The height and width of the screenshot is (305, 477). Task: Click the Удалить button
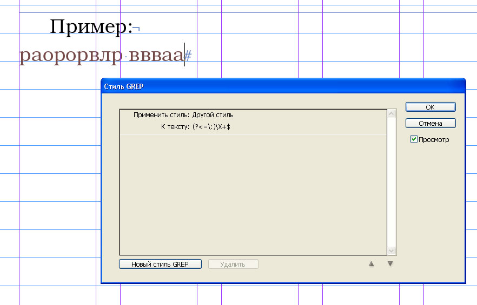point(233,265)
